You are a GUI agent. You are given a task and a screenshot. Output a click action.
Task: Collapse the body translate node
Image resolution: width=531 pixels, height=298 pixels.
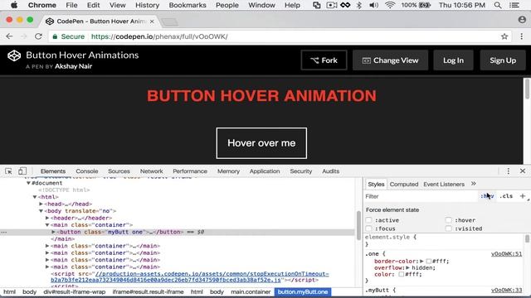pos(41,211)
